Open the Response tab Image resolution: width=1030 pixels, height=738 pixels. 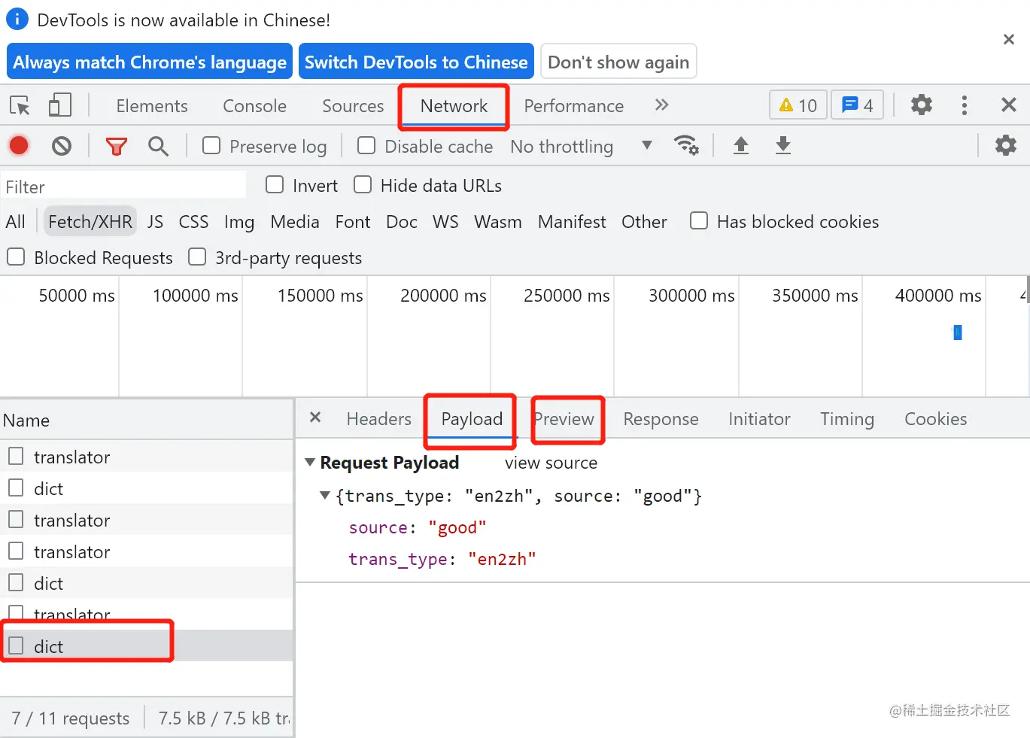(661, 419)
